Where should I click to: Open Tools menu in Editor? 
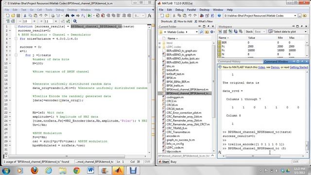[x=49, y=10]
